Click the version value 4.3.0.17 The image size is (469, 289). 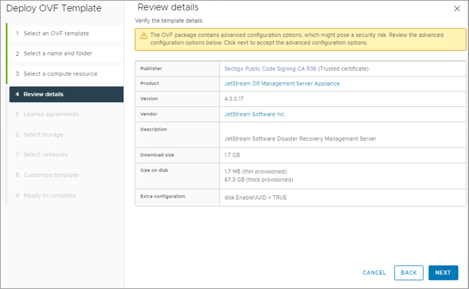pos(234,99)
